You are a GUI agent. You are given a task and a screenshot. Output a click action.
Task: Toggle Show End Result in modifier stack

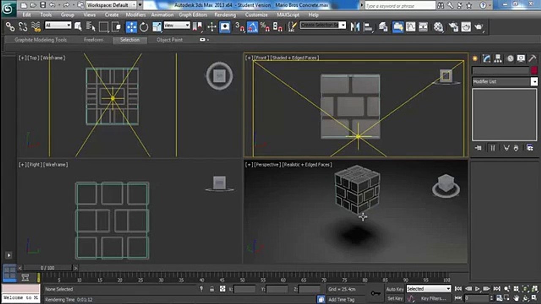point(492,148)
